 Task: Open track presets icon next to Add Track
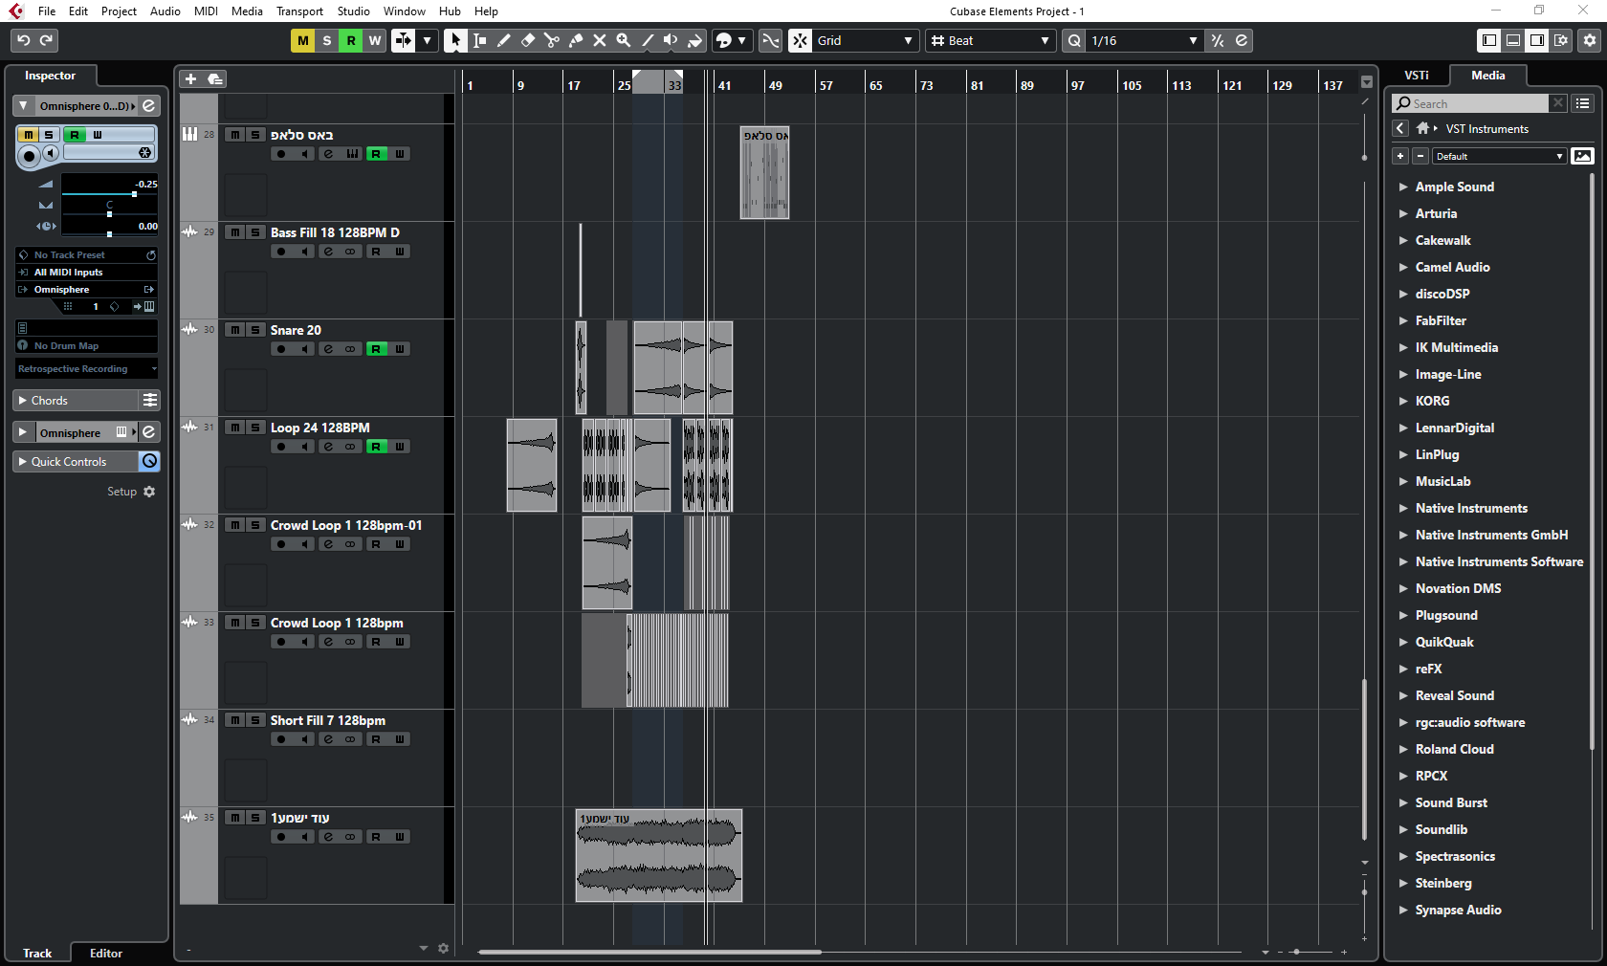click(x=215, y=78)
